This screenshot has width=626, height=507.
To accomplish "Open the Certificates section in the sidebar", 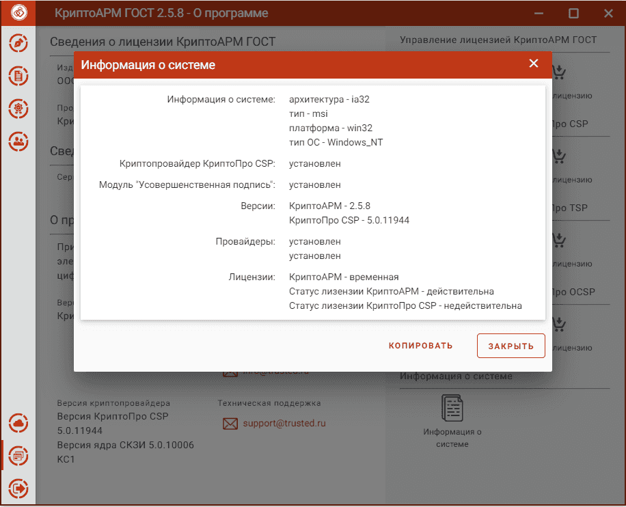I will click(18, 109).
